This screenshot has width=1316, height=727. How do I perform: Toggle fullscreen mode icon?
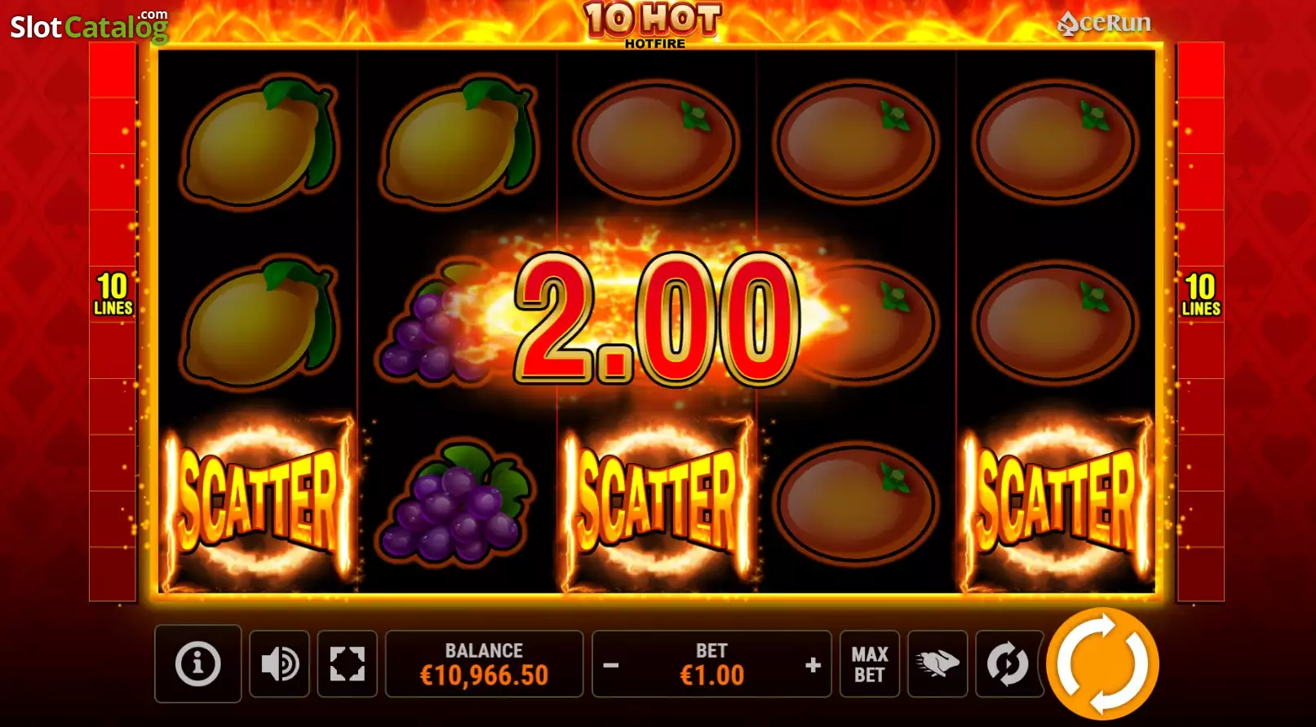pos(347,663)
